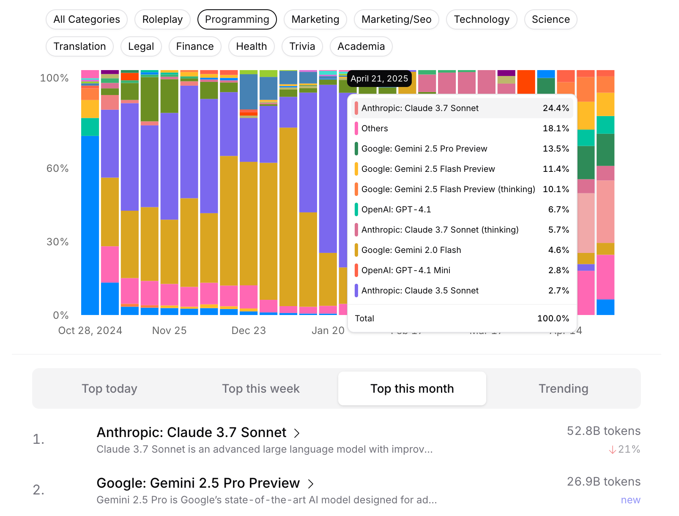
Task: Click chevron beside Gemini 2.5 Pro Preview
Action: coord(311,484)
